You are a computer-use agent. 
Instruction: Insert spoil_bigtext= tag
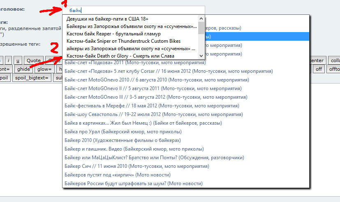click(x=32, y=78)
